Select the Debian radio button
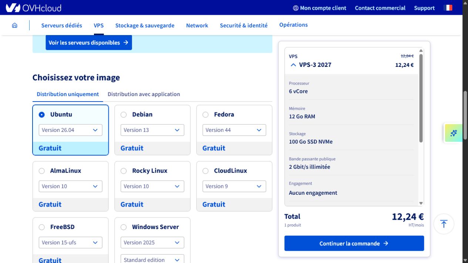This screenshot has width=468, height=263. click(124, 115)
